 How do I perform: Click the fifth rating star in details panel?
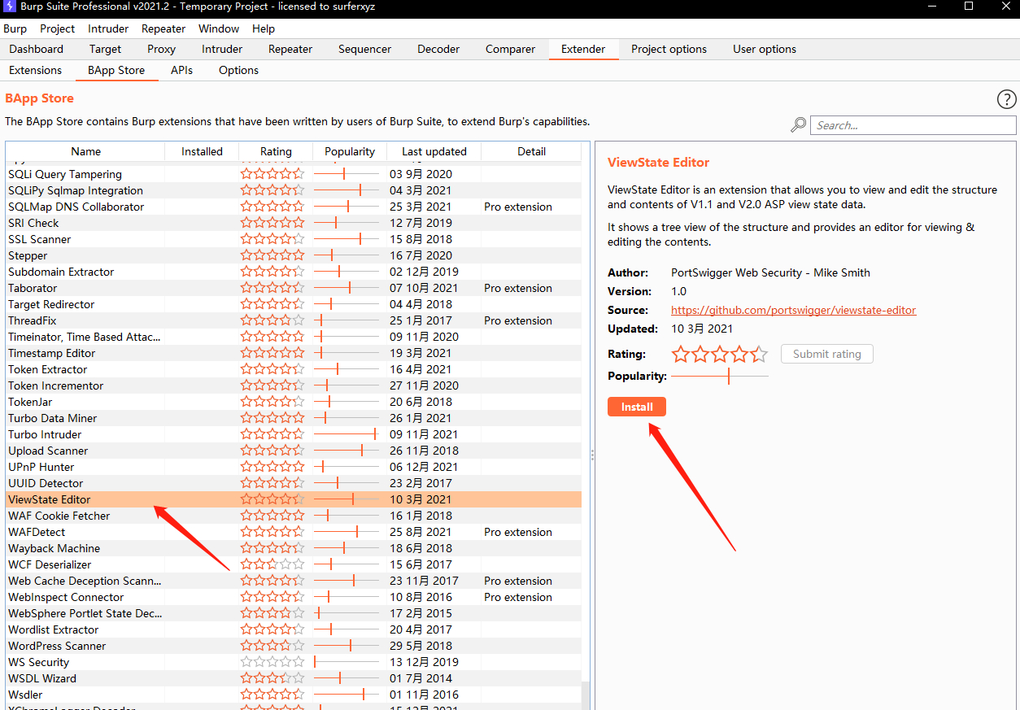click(759, 354)
